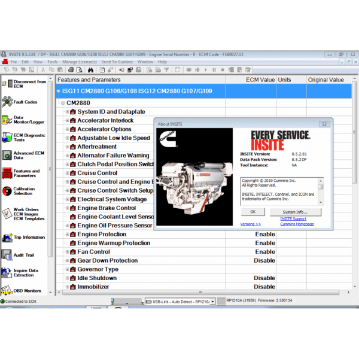Expand Adjustable Low Idle Speed node
Screen dimensions: 359x359
point(67,138)
